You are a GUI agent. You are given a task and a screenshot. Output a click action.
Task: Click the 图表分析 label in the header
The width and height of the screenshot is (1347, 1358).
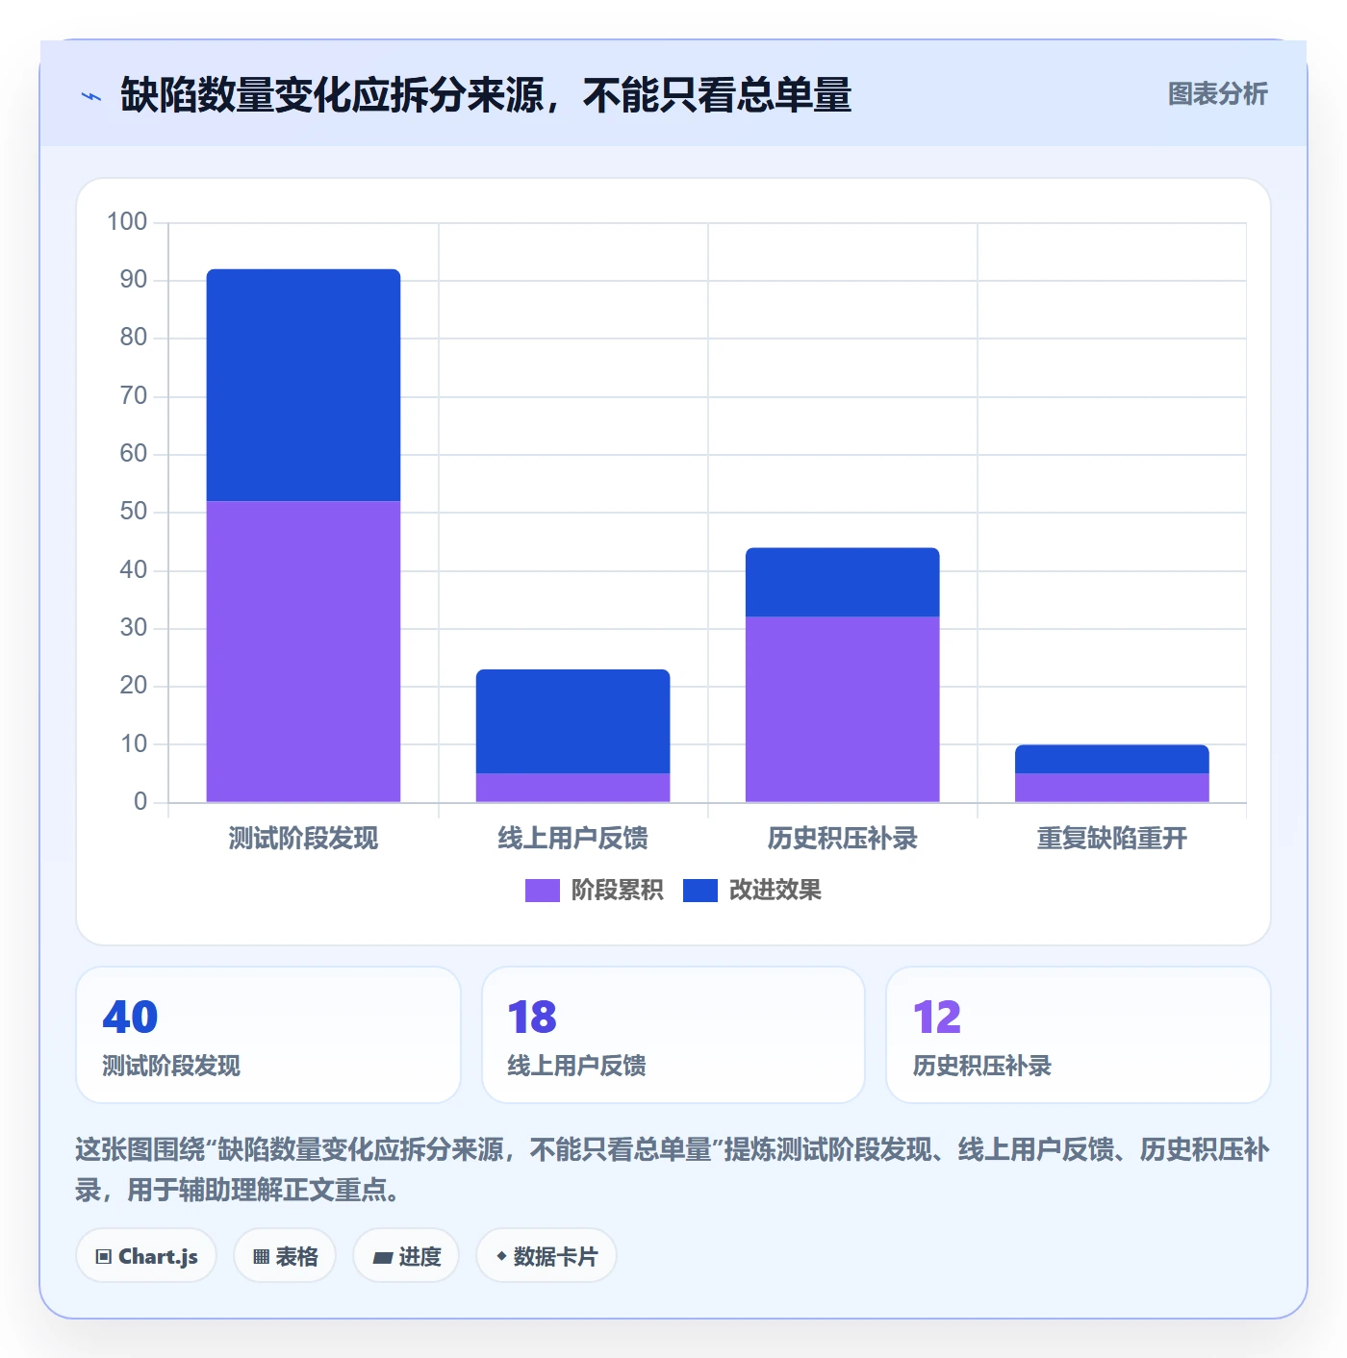point(1217,94)
